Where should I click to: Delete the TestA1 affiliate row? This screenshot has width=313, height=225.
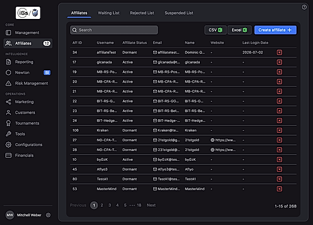click(279, 179)
